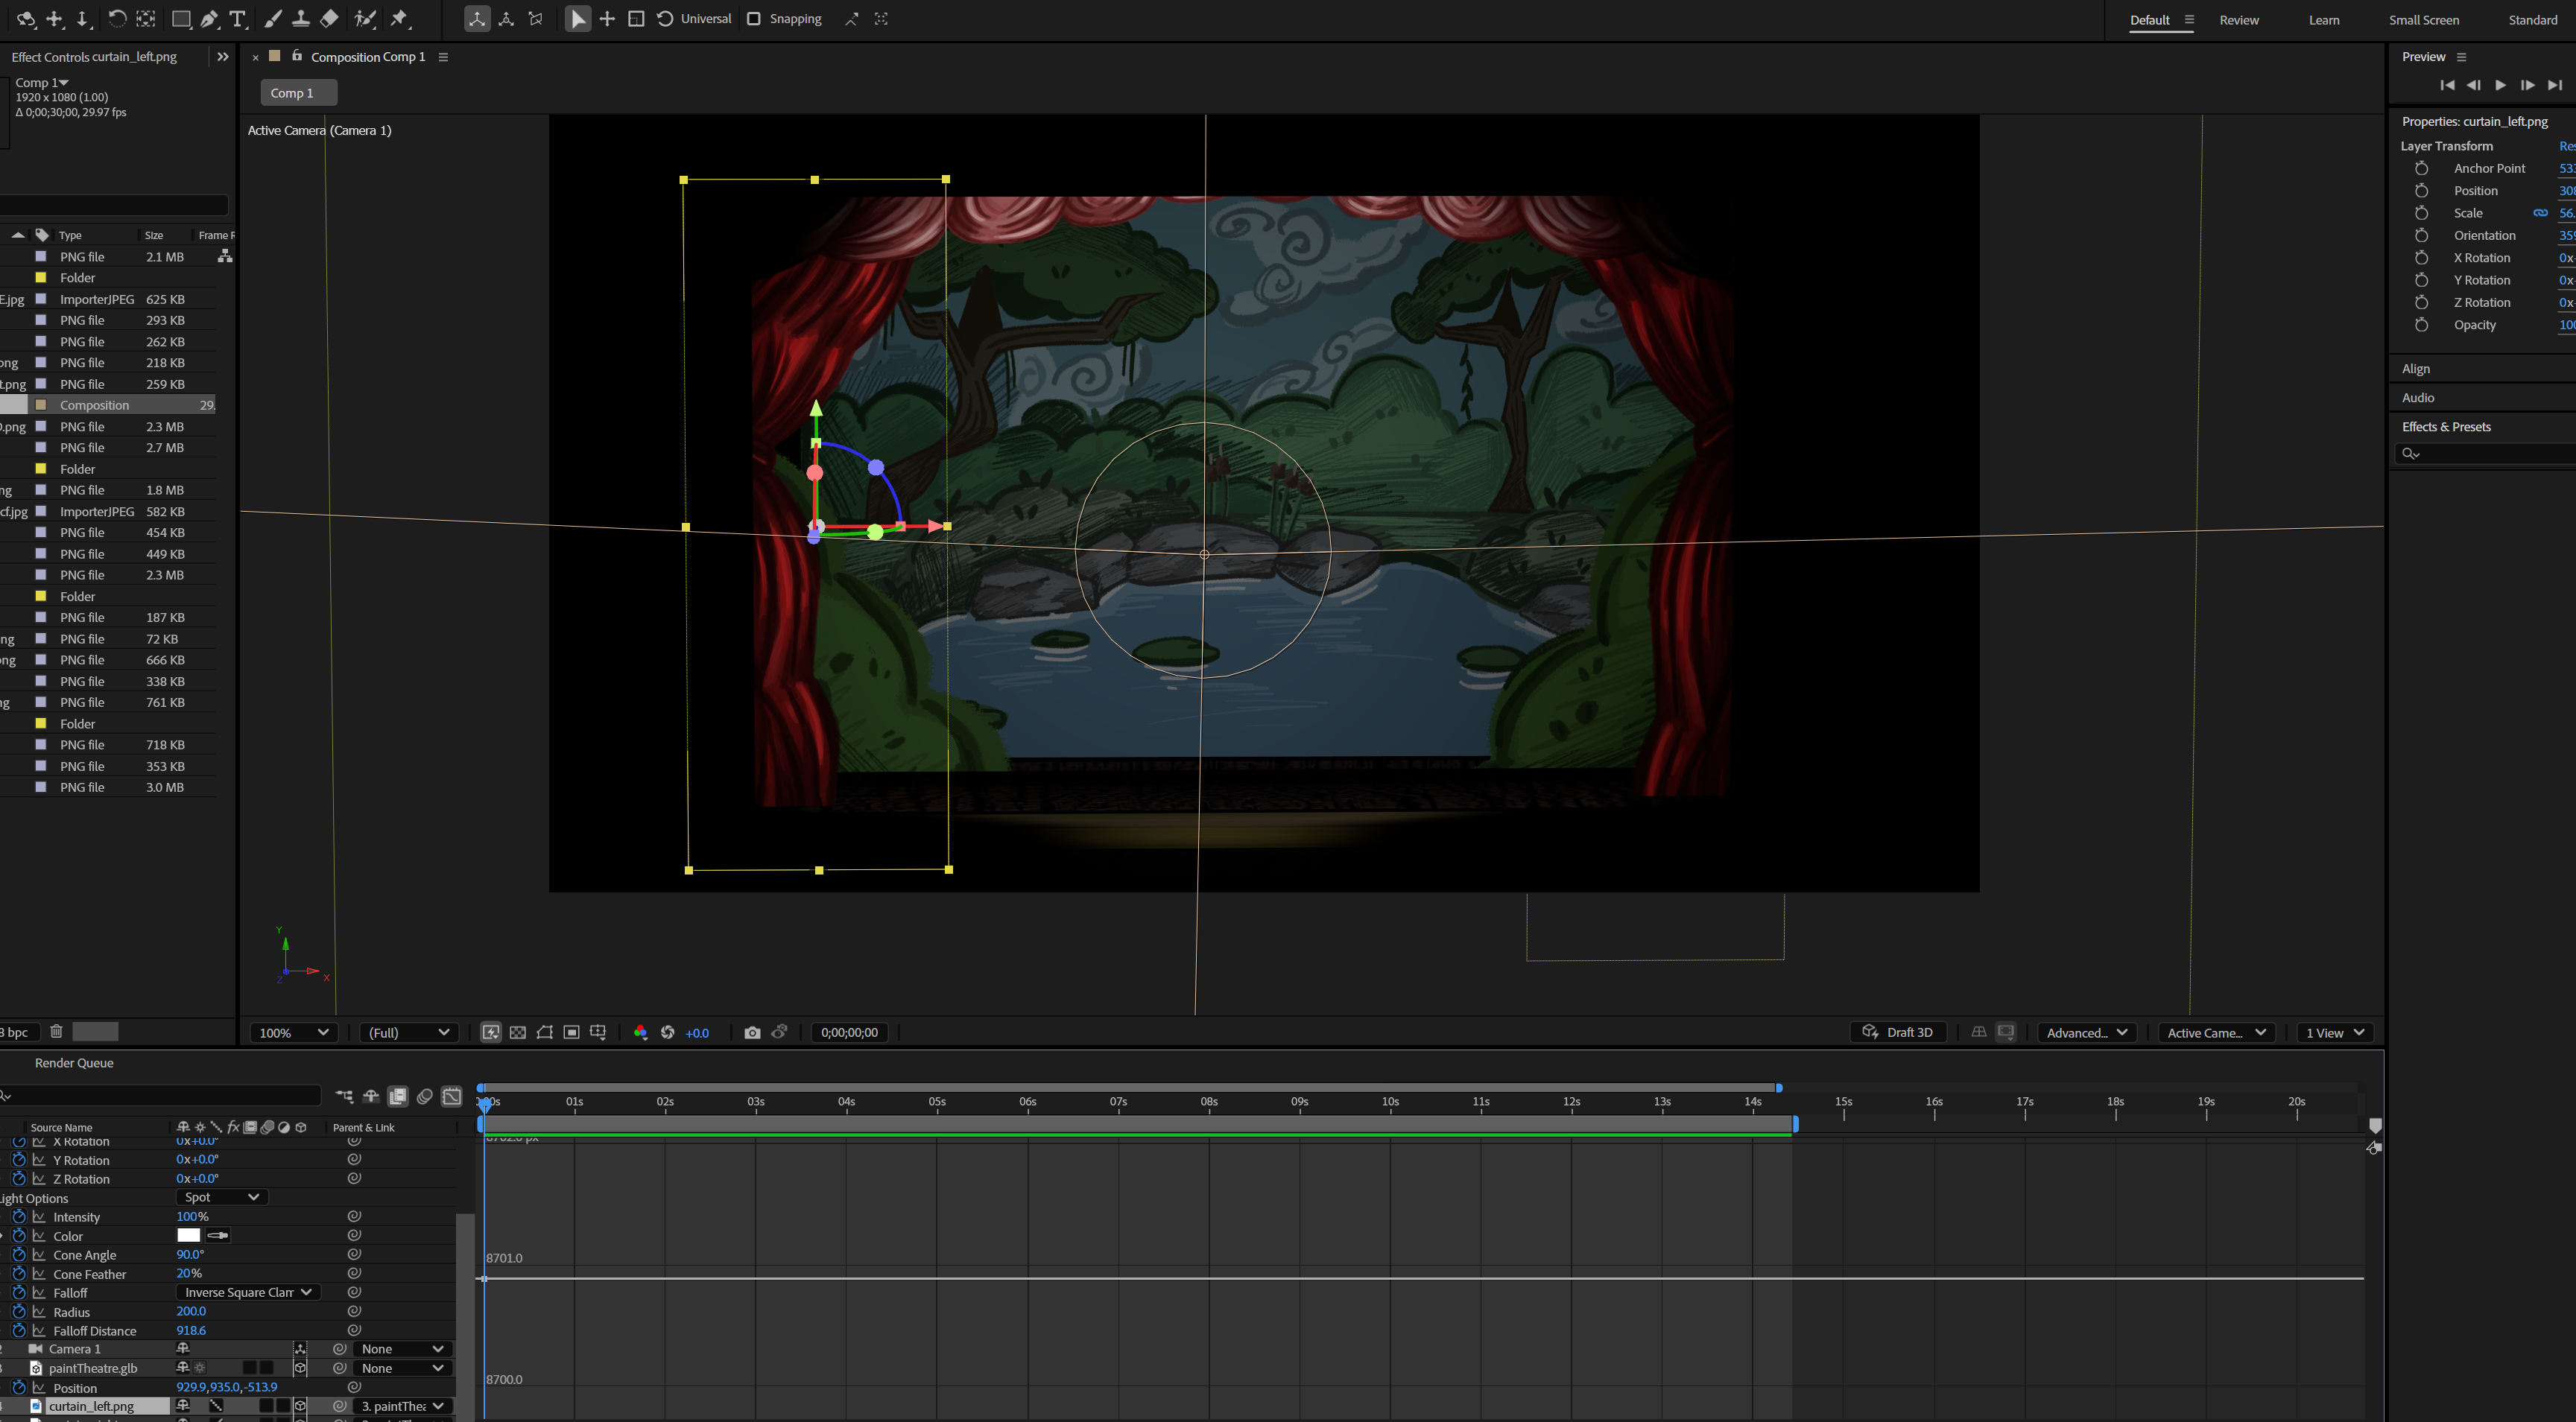Screen dimensions: 2576x1422
Task: Open the 100% magnification dropdown
Action: click(x=293, y=1032)
